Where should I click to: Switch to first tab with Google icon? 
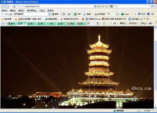coord(12,24)
